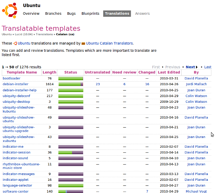Screen dimensions: 215x193
Task: Click the 16 changed count for debian-installer
Action: 147,84
